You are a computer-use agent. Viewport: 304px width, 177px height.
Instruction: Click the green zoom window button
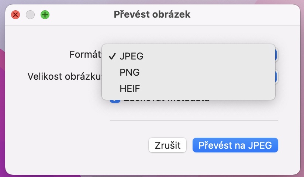45,15
